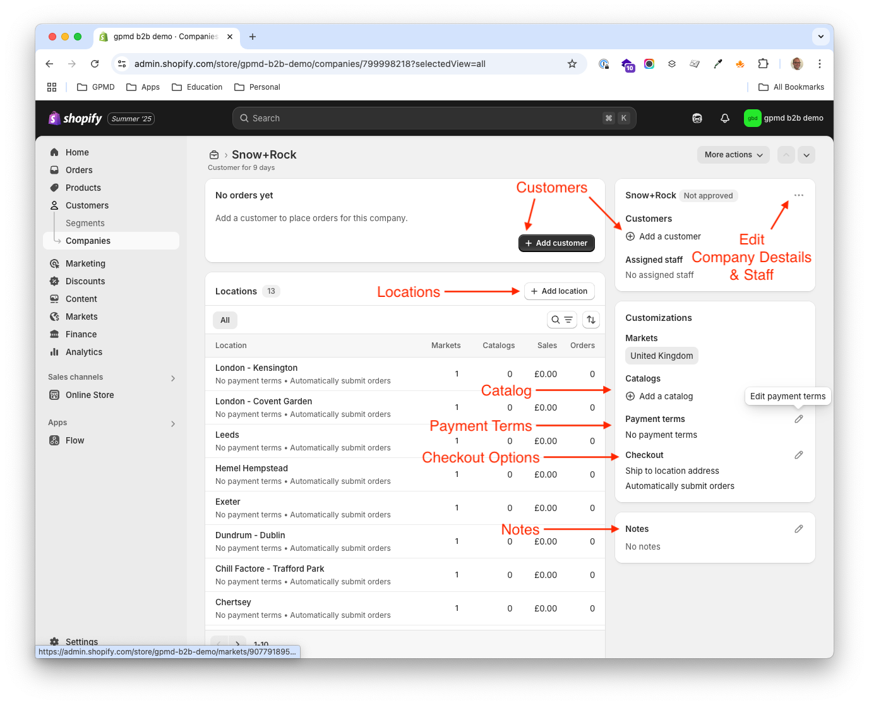Open the More actions dropdown
The image size is (869, 705).
[x=733, y=155]
